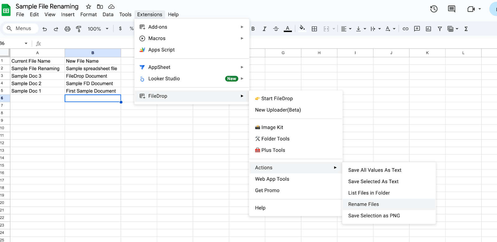Screen dimensions: 497x242
Task: Click the video meeting camera icon
Action: (x=471, y=9)
